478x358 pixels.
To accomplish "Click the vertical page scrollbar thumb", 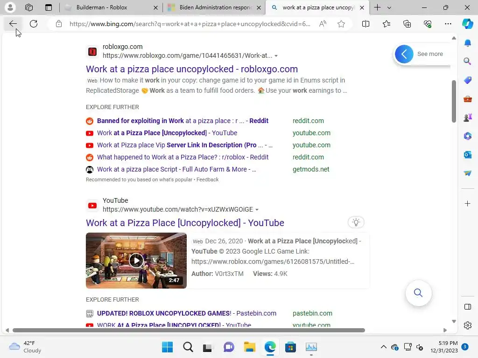I will 454,101.
